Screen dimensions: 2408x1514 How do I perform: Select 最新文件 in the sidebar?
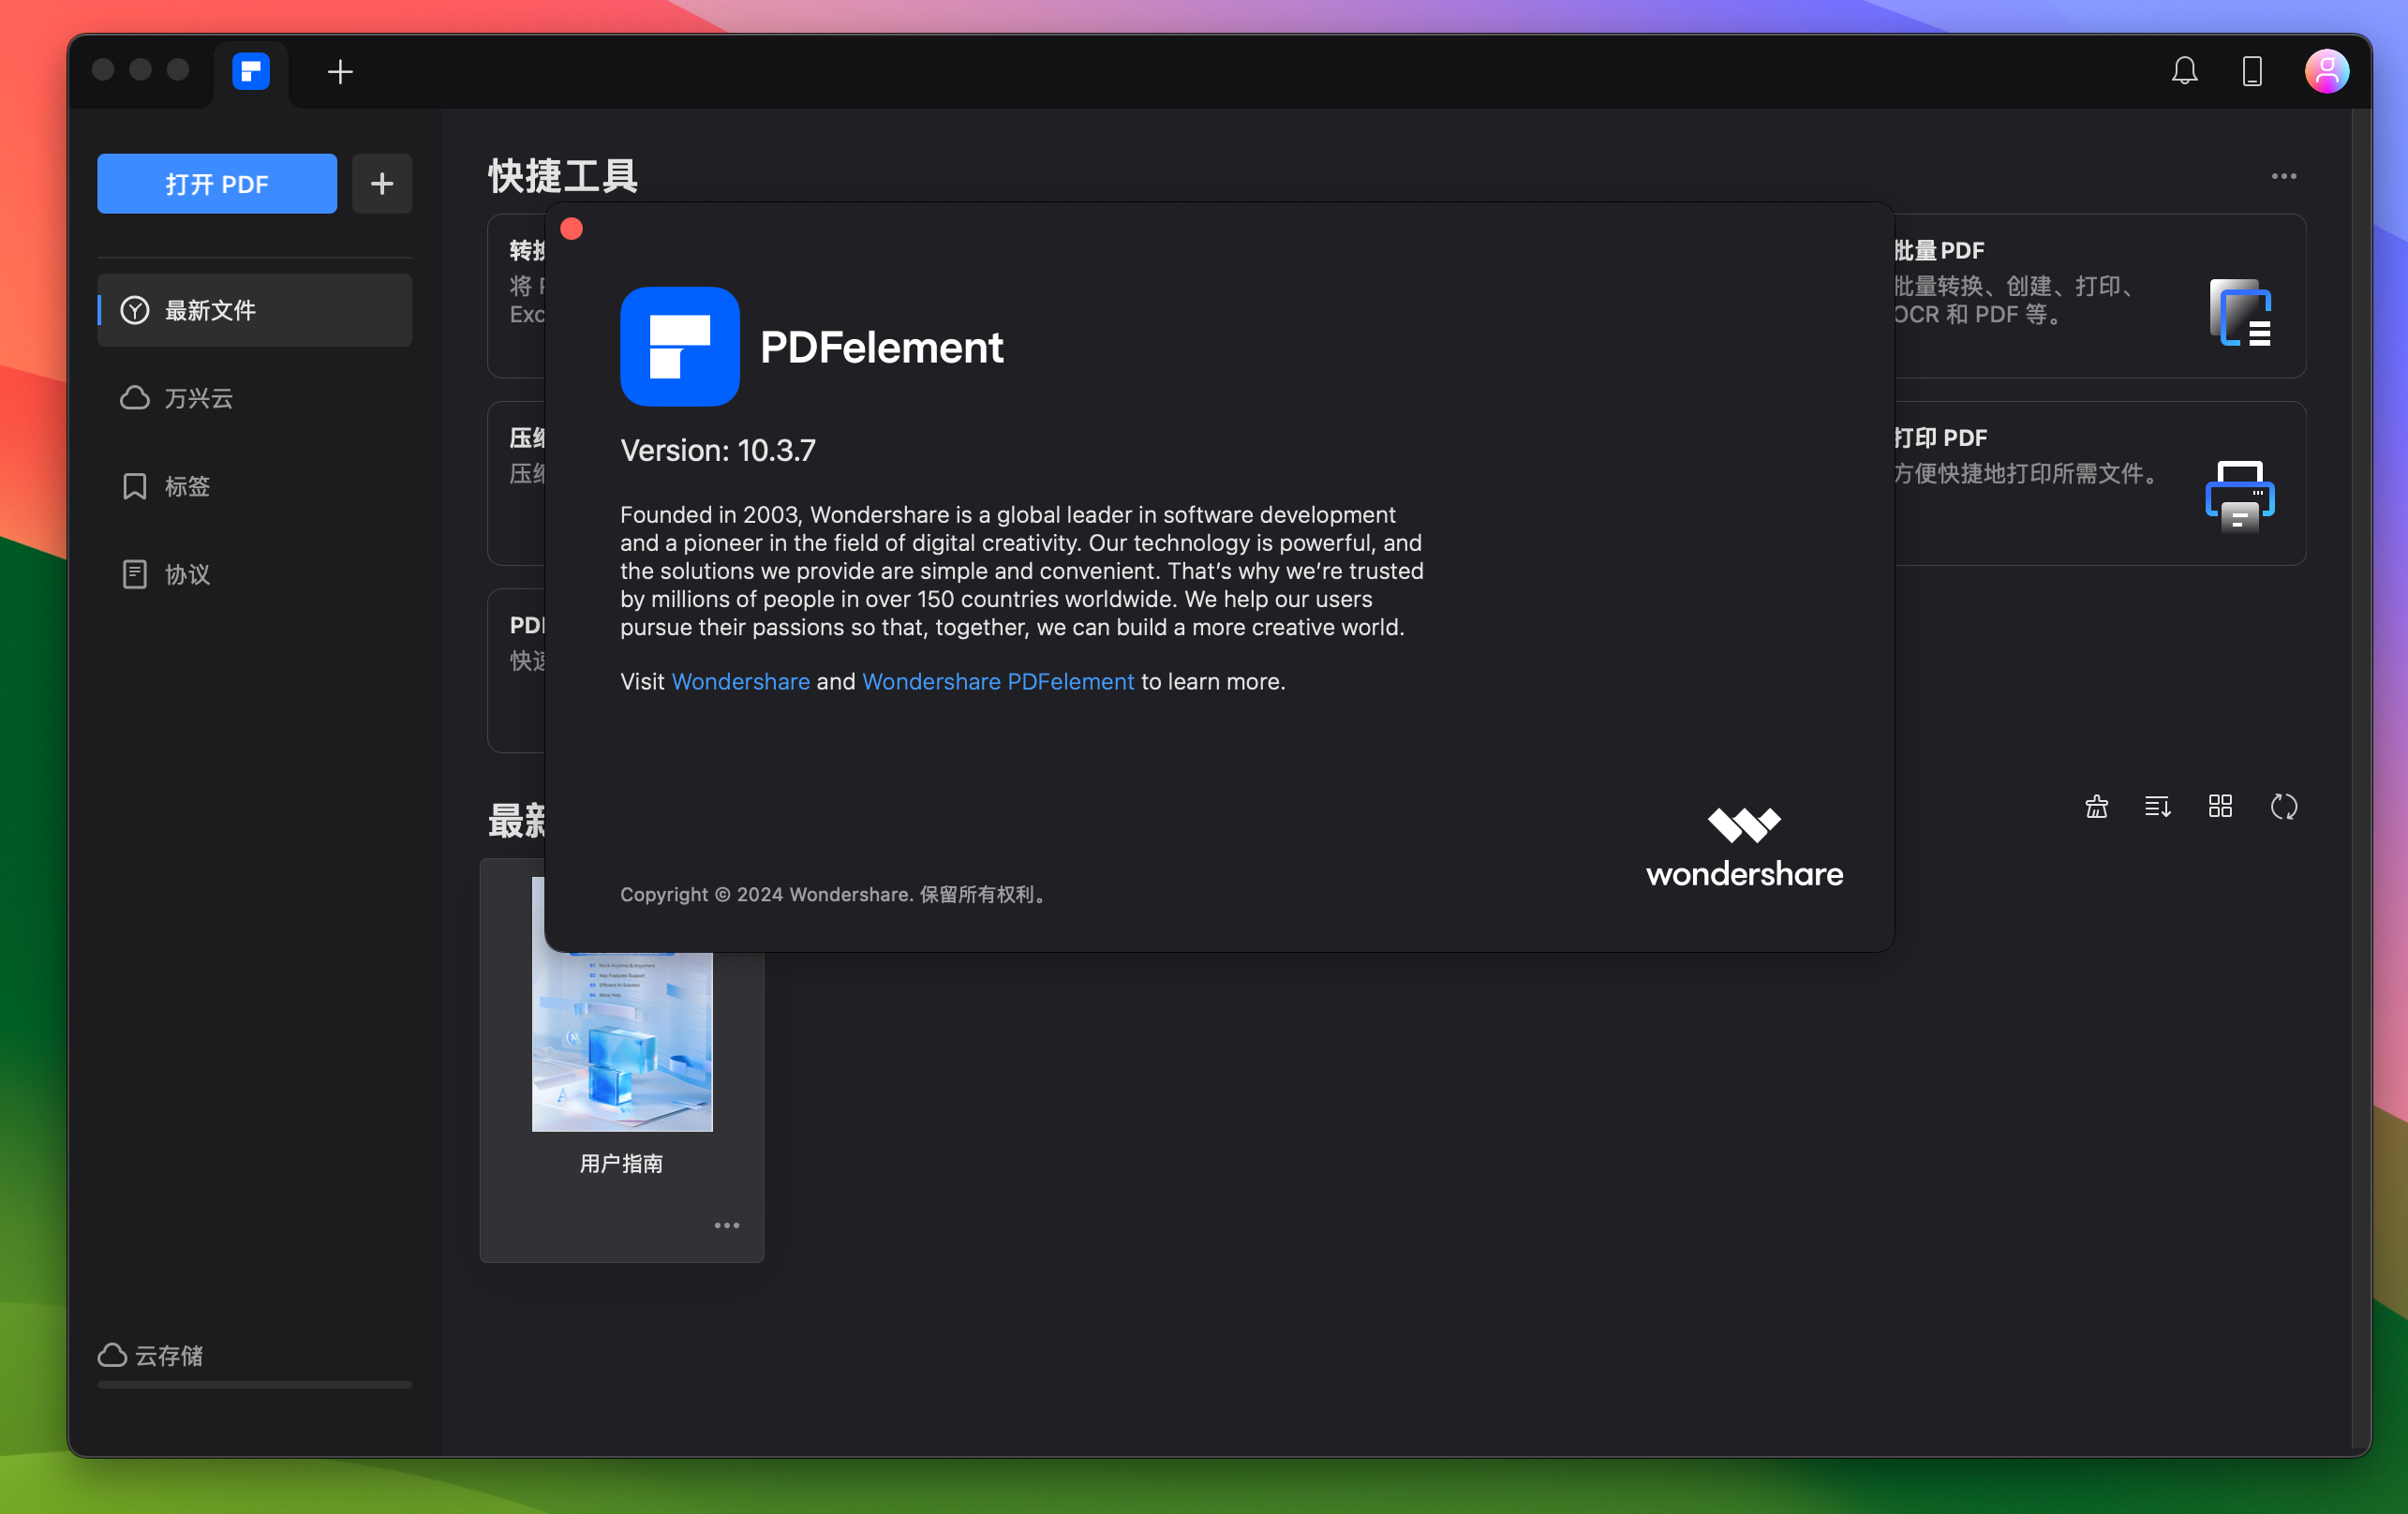point(255,310)
